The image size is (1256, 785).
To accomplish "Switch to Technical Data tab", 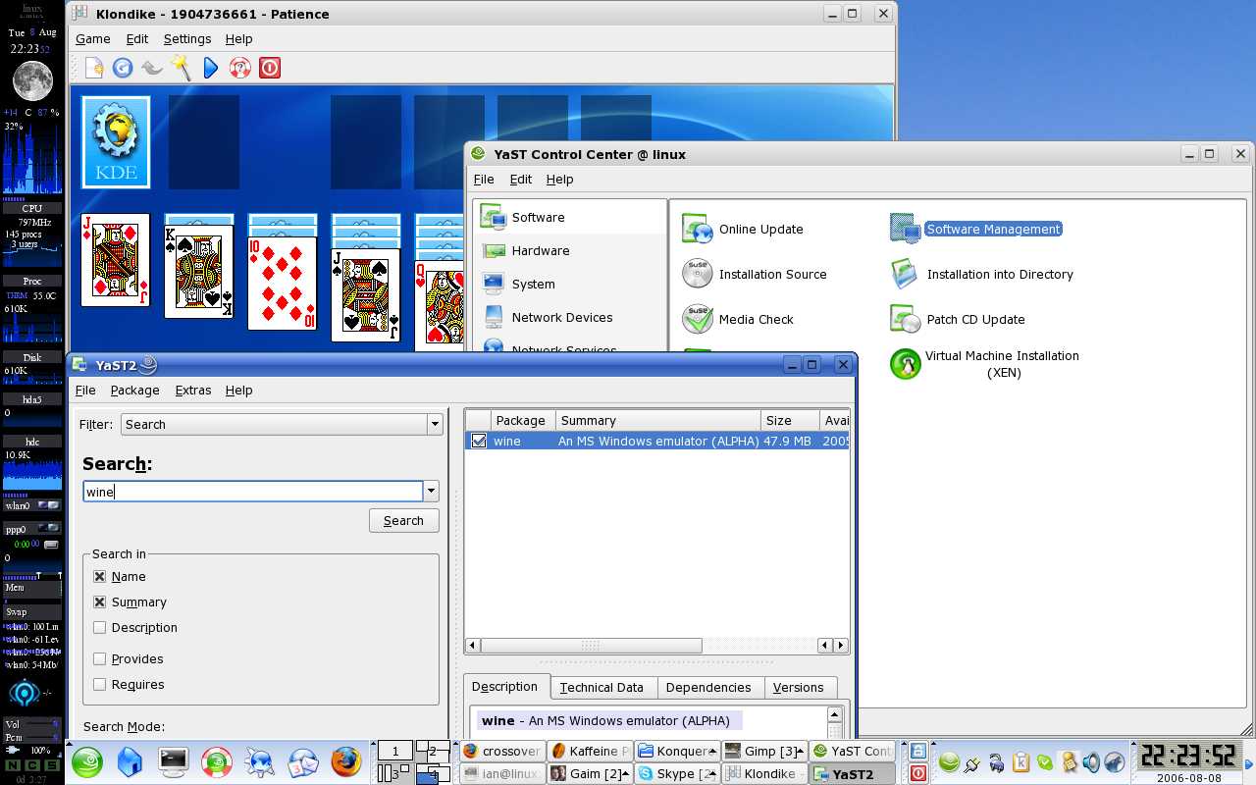I will point(602,688).
